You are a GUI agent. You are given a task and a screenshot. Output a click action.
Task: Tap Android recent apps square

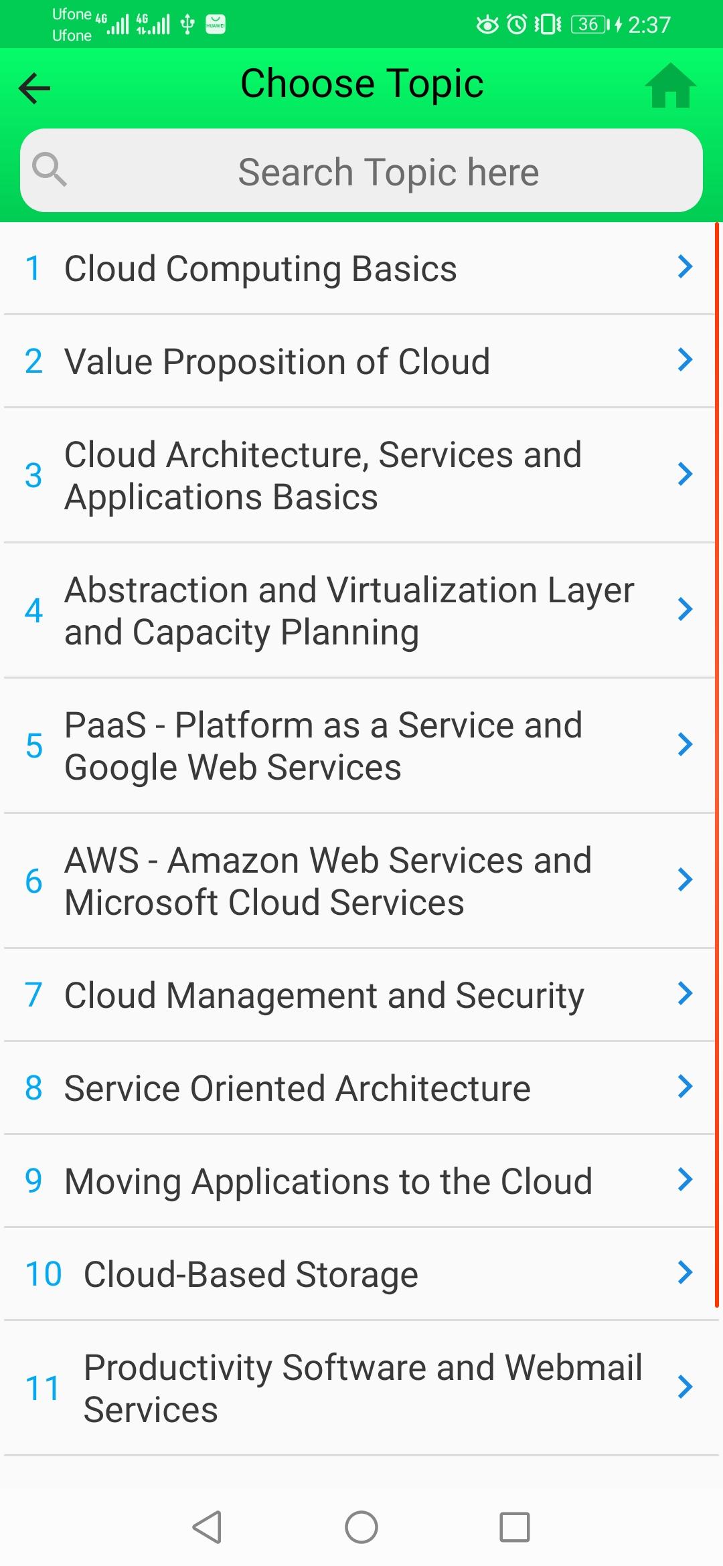click(x=515, y=1527)
